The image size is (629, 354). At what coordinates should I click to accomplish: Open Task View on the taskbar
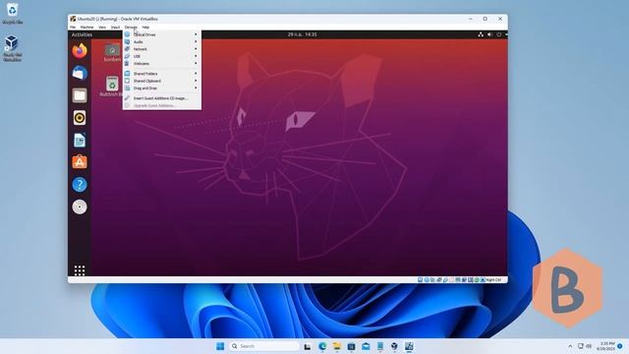click(x=308, y=346)
